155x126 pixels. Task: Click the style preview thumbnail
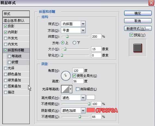pyautogui.click(x=138, y=48)
